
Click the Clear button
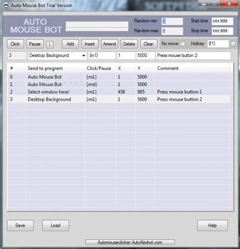148,44
